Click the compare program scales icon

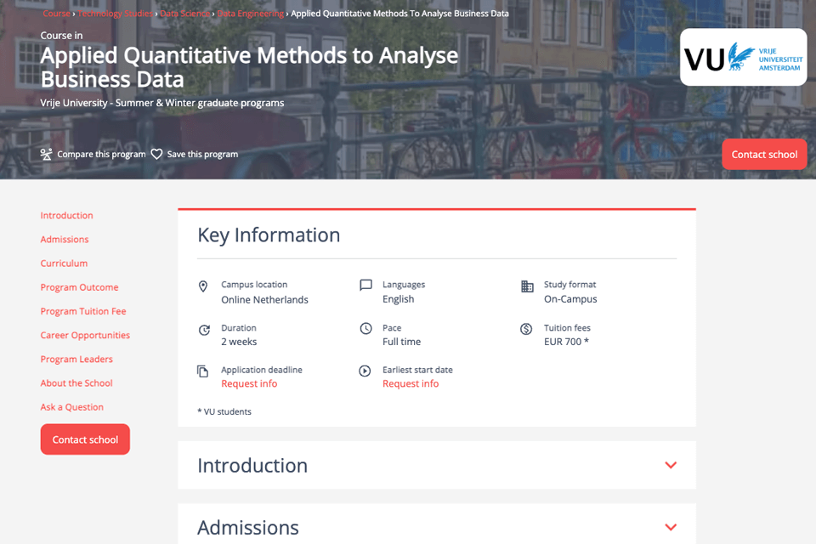click(x=46, y=154)
